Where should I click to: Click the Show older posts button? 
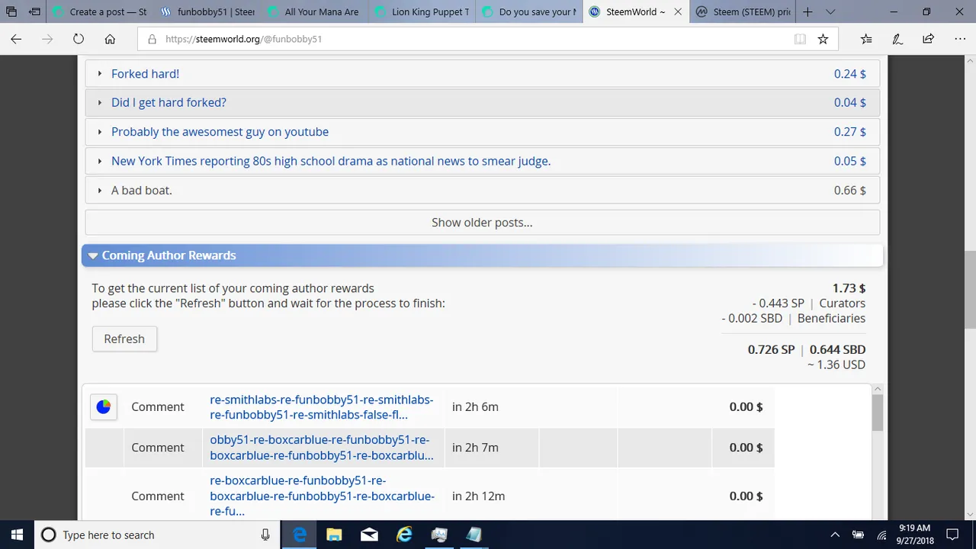tap(482, 223)
